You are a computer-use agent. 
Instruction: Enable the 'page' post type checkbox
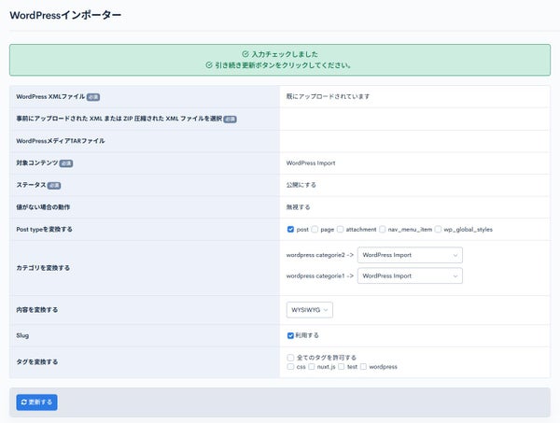[x=315, y=230]
